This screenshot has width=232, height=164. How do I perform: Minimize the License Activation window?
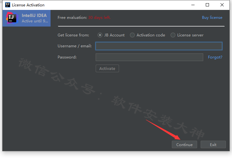193,5
